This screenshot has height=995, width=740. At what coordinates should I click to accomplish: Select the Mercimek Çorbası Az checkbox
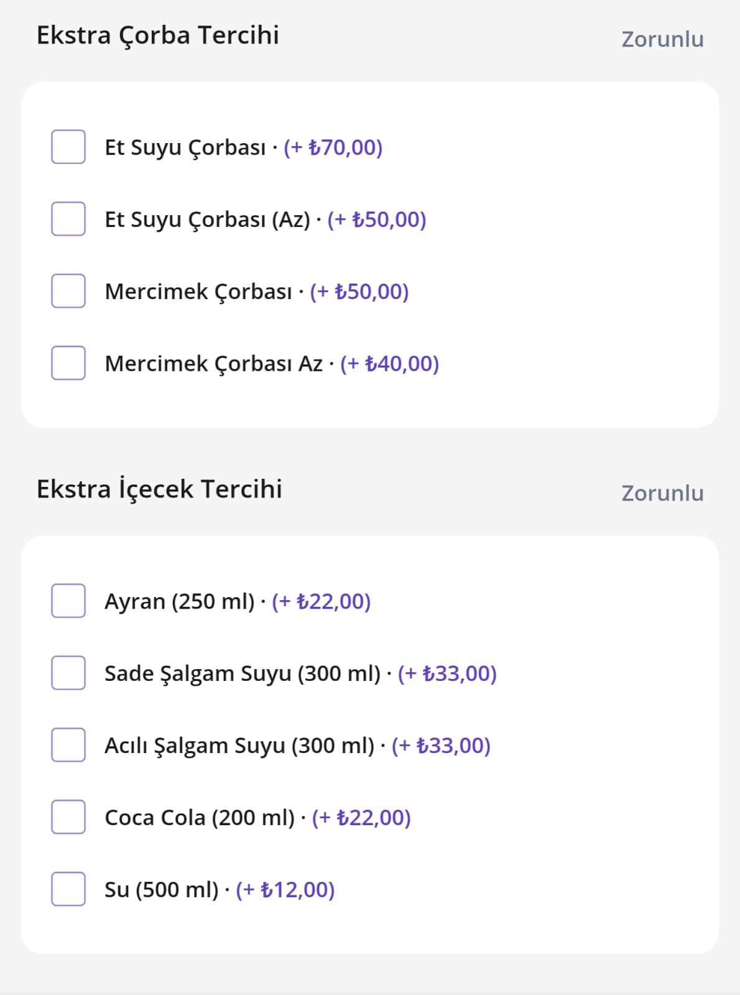pos(68,363)
